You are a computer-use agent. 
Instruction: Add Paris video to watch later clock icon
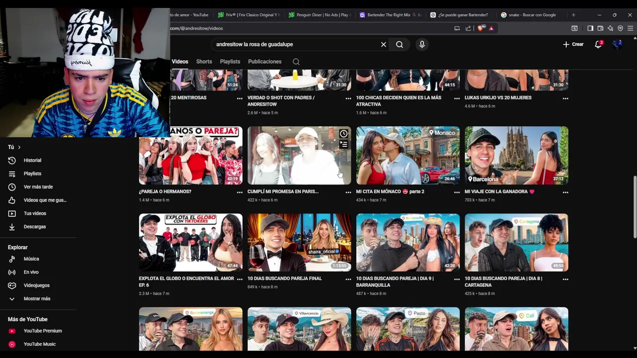[343, 134]
